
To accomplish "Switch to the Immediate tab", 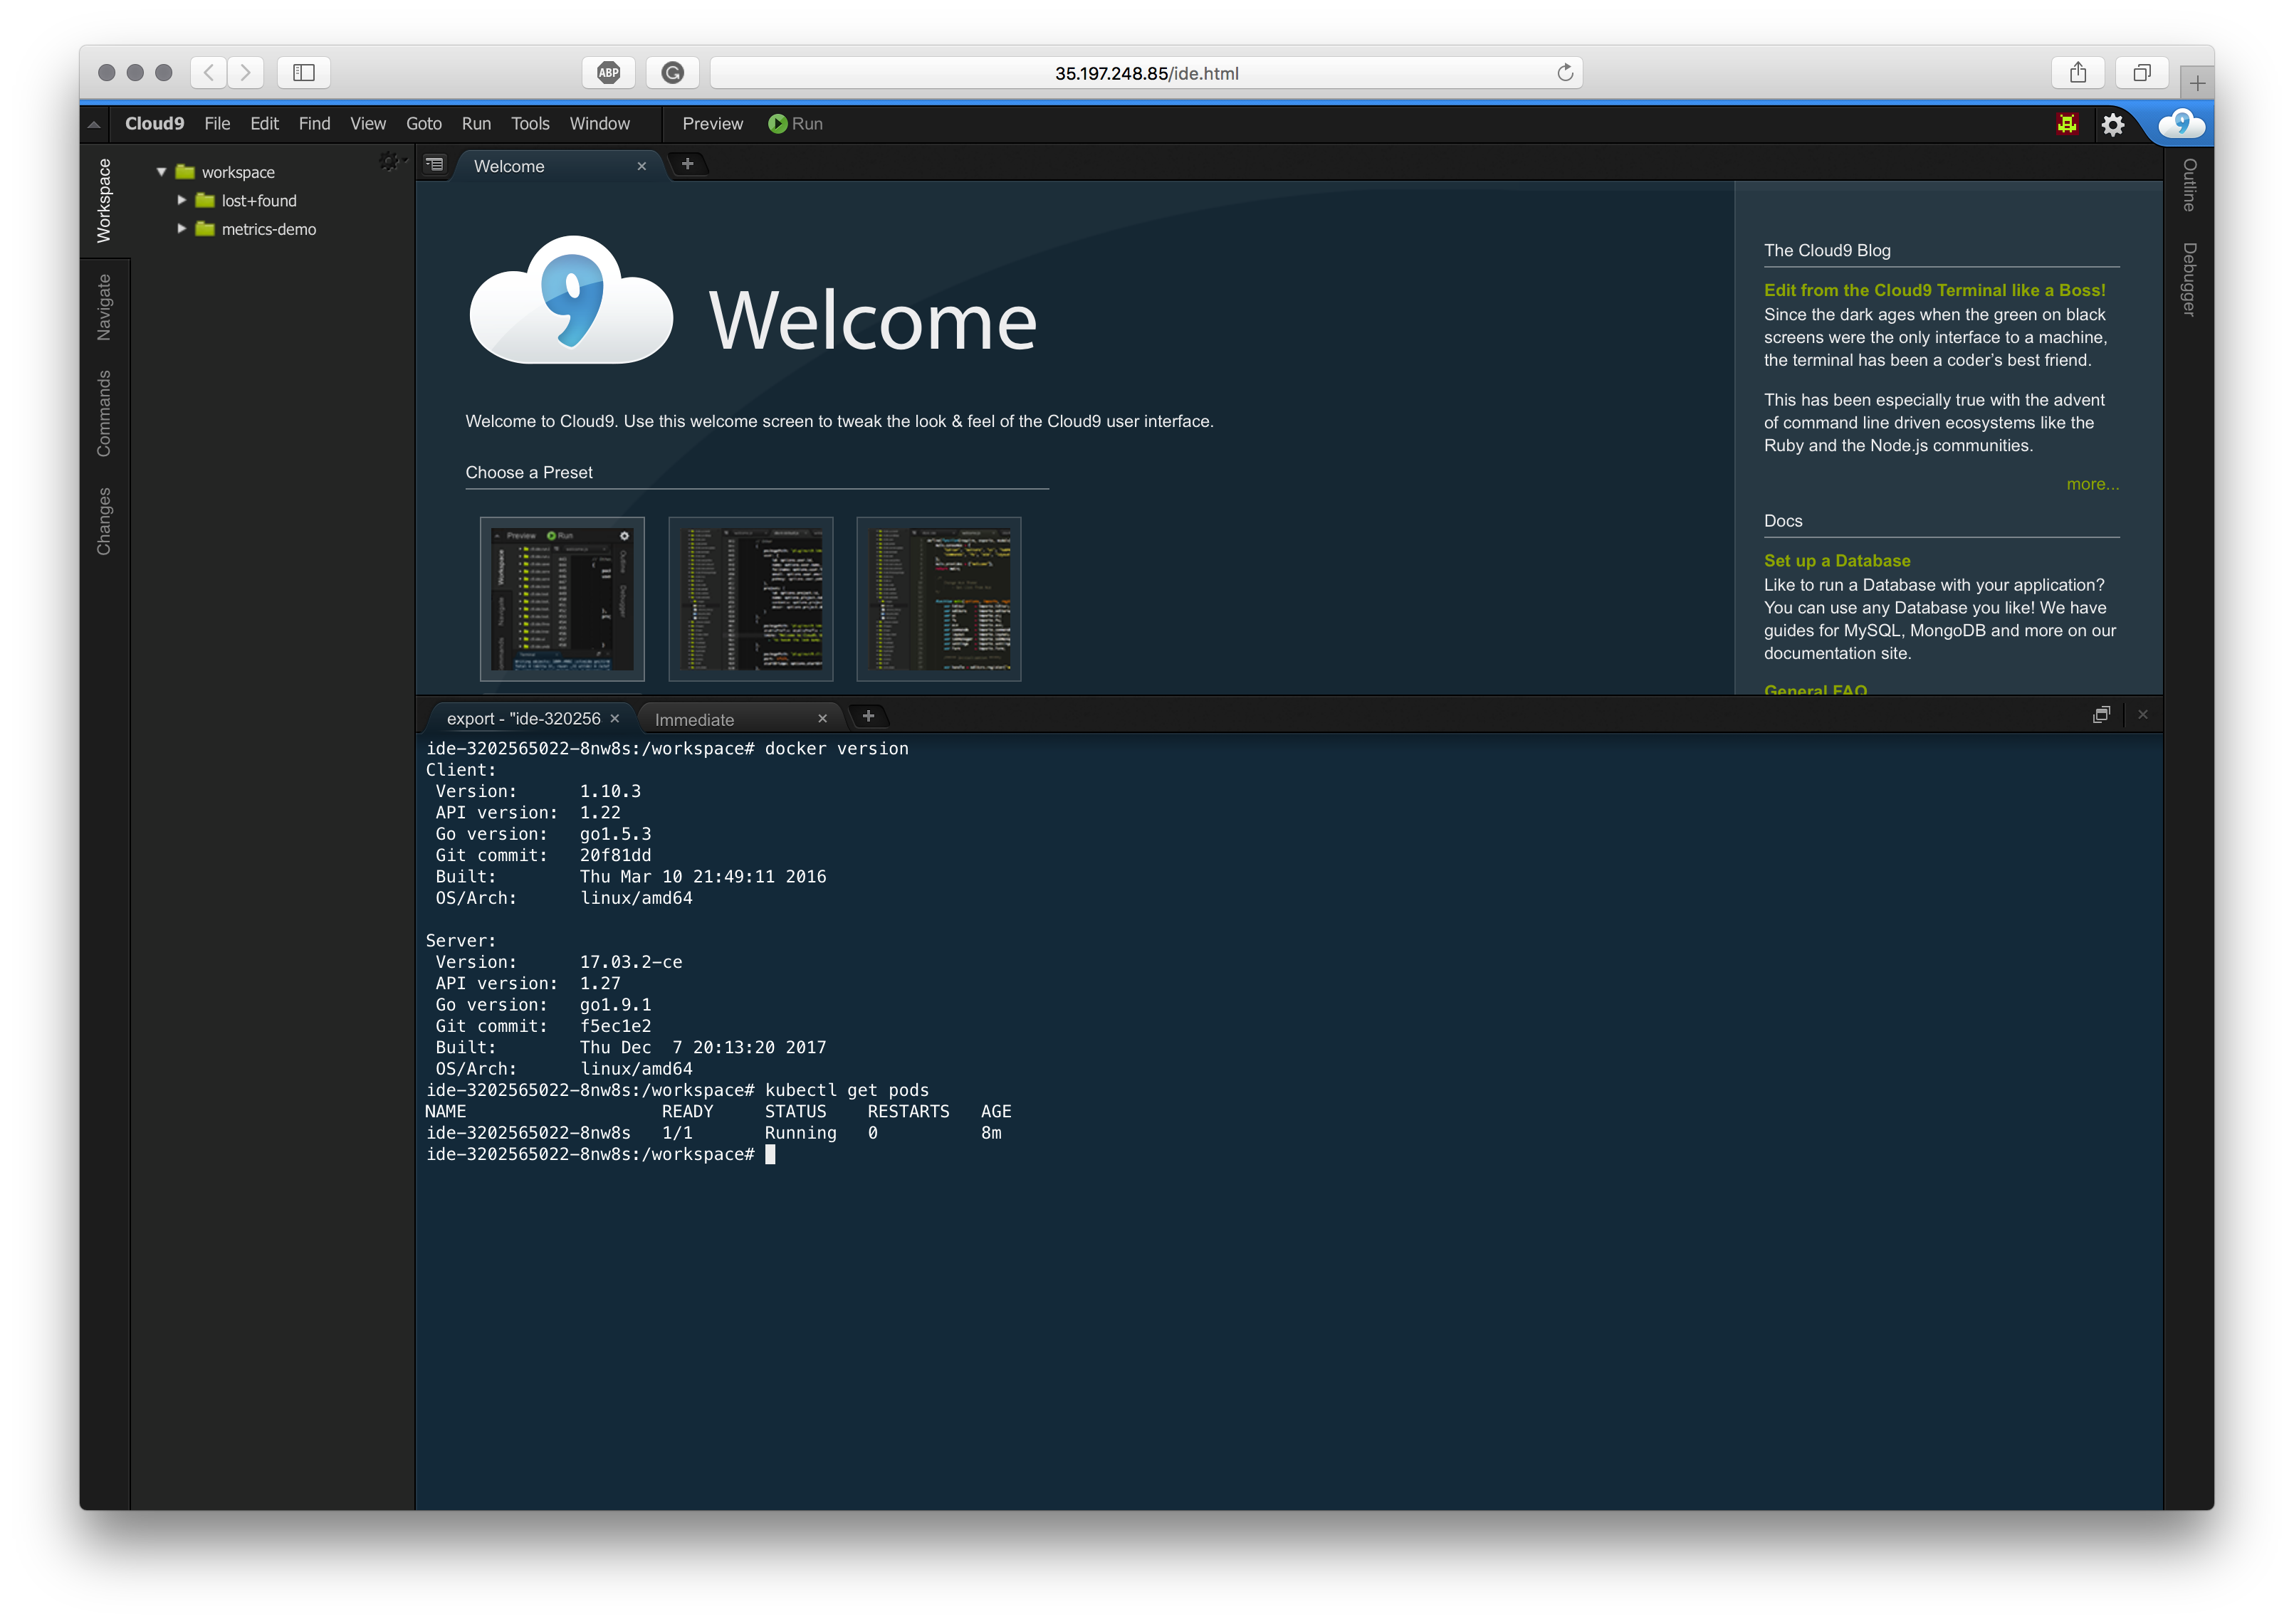I will click(694, 719).
